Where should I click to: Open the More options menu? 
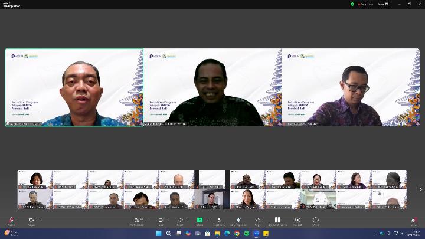[316, 221]
